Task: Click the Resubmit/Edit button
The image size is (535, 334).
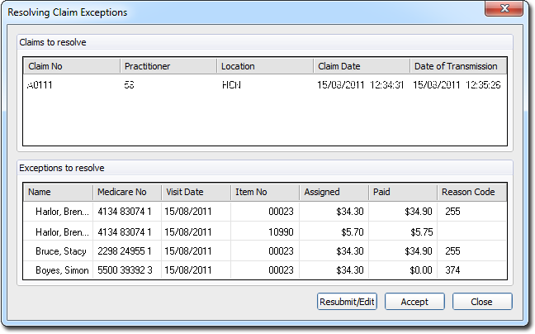Action: coord(347,302)
